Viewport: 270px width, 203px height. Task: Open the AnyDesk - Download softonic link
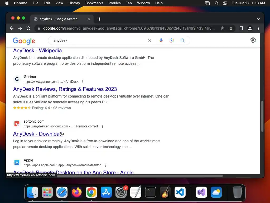coord(38,134)
